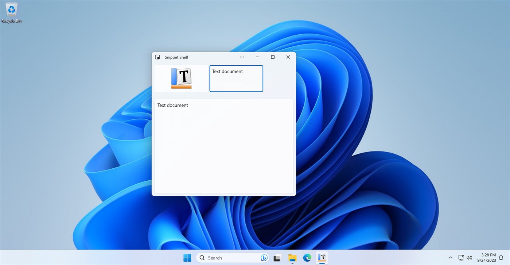Open the See more ellipsis menu

(x=242, y=57)
